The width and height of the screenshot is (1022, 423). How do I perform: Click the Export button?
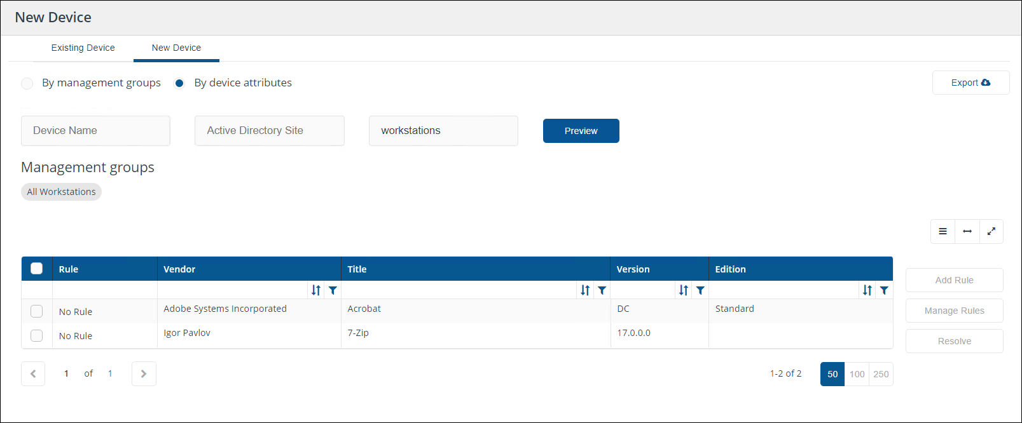click(970, 83)
